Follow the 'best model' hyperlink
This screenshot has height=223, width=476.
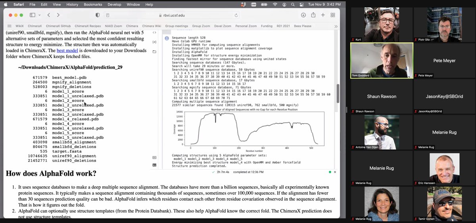click(67, 51)
